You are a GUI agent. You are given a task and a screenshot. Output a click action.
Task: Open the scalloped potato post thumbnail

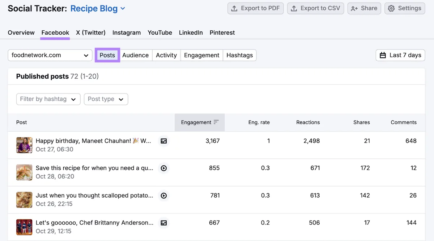click(x=24, y=200)
